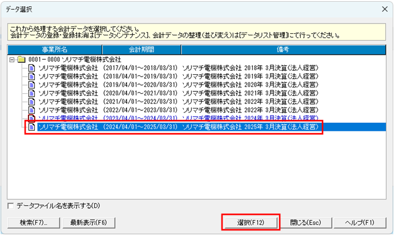Close the データ選択 dialog with X
The width and height of the screenshot is (395, 236).
click(x=385, y=9)
